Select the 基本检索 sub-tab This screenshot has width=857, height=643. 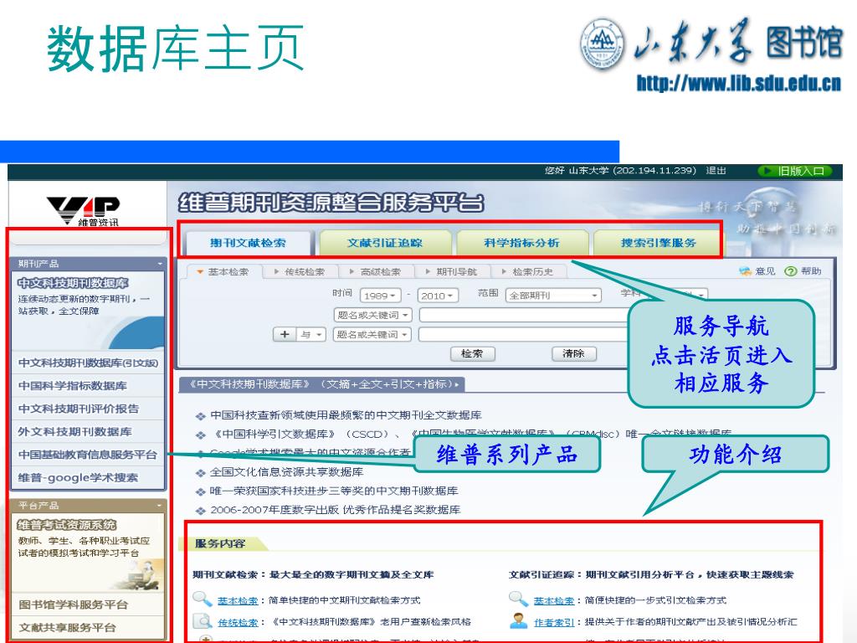[223, 272]
